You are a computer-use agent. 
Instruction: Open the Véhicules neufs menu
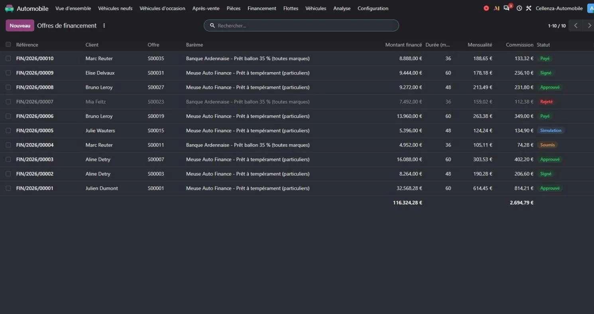coord(115,8)
